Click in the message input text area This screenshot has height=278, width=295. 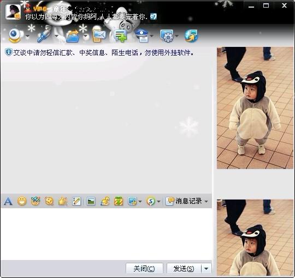[x=106, y=234]
